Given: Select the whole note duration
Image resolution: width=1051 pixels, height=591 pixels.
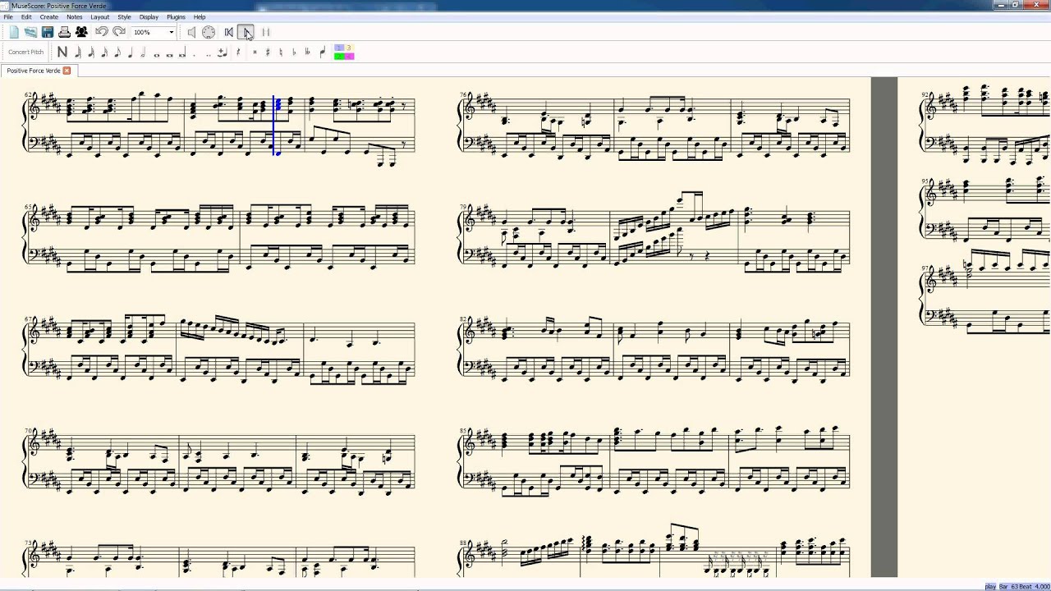Looking at the screenshot, I should tap(156, 54).
